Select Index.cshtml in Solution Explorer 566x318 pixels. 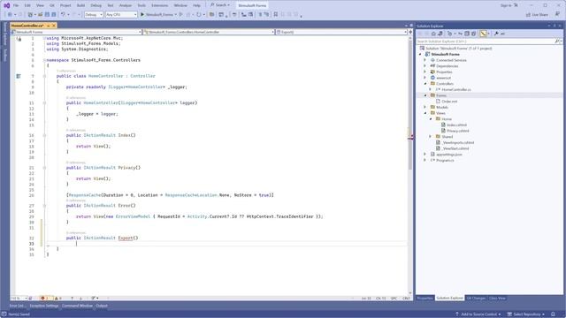click(456, 125)
